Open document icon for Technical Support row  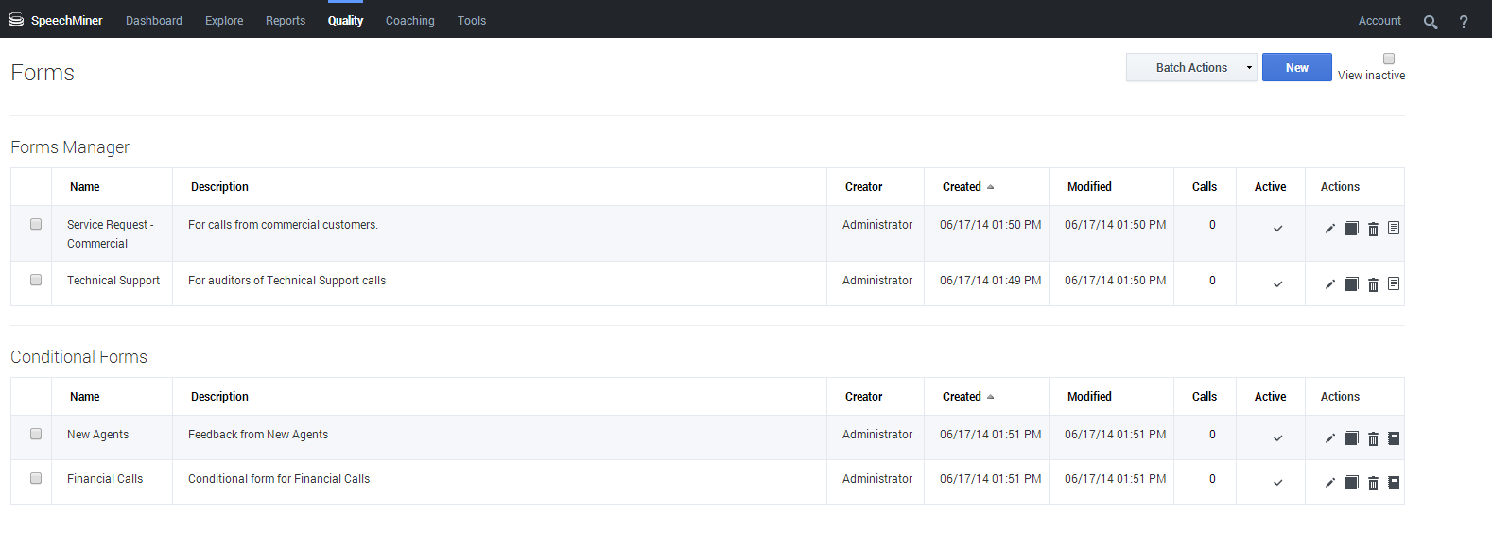[1394, 284]
